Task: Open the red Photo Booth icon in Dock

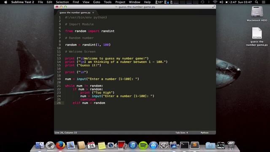Action: coord(122,145)
